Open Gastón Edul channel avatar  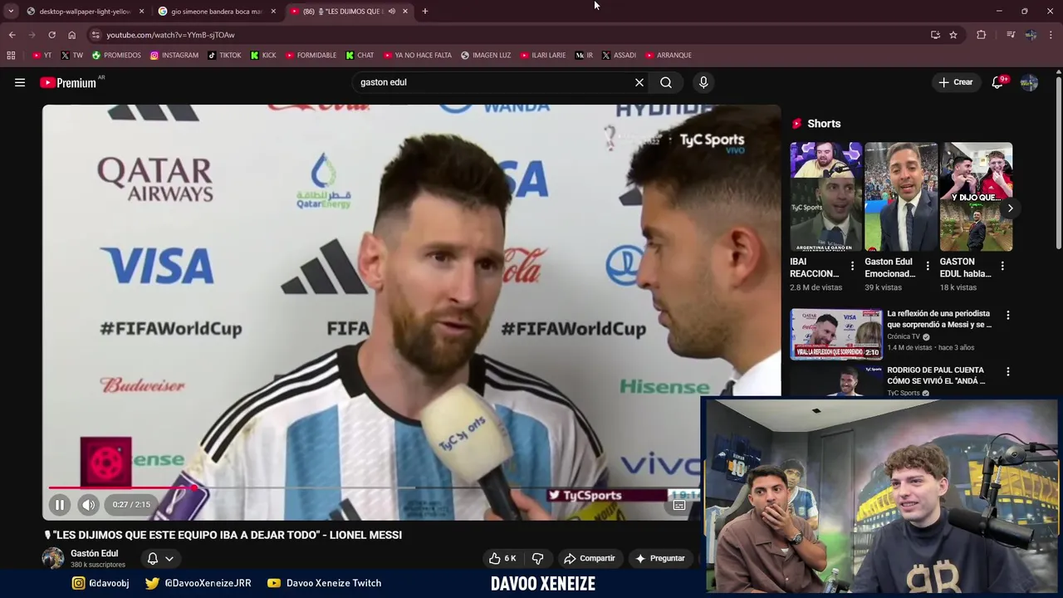[x=53, y=558]
